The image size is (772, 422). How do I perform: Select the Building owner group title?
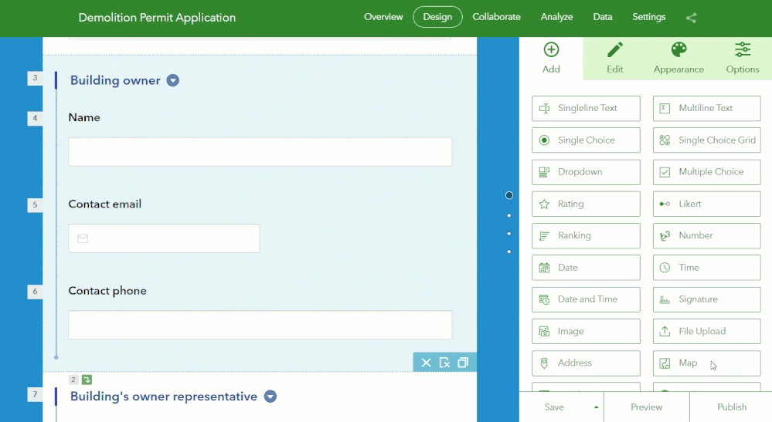click(x=115, y=80)
